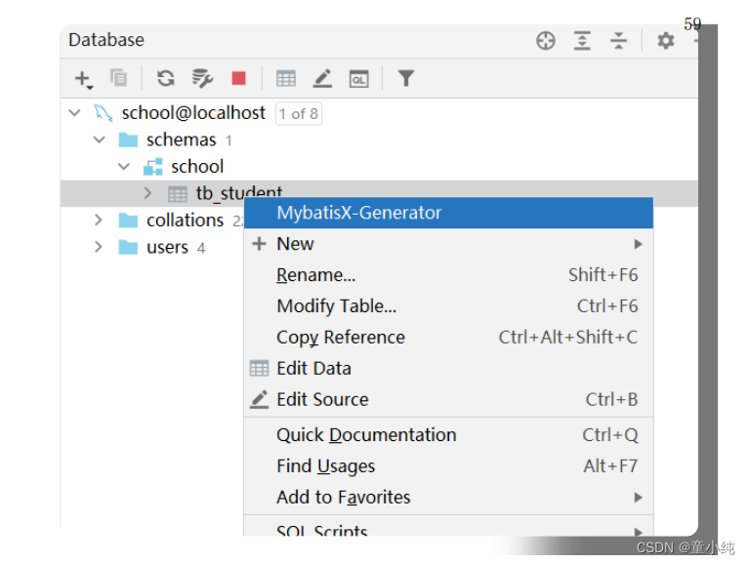
Task: Click the '1 of 8' schema count badge
Action: (299, 114)
